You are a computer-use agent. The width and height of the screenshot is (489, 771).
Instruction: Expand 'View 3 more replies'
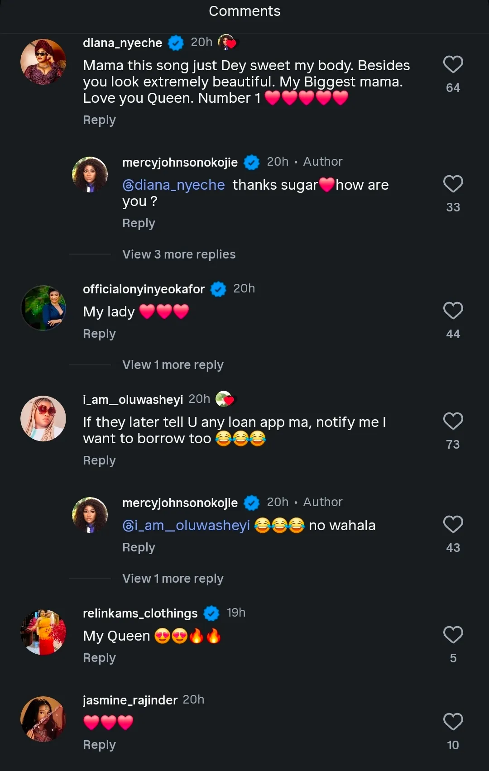pos(179,254)
